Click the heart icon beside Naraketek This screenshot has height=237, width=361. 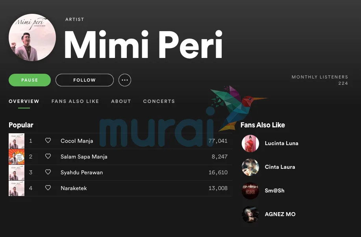48,188
